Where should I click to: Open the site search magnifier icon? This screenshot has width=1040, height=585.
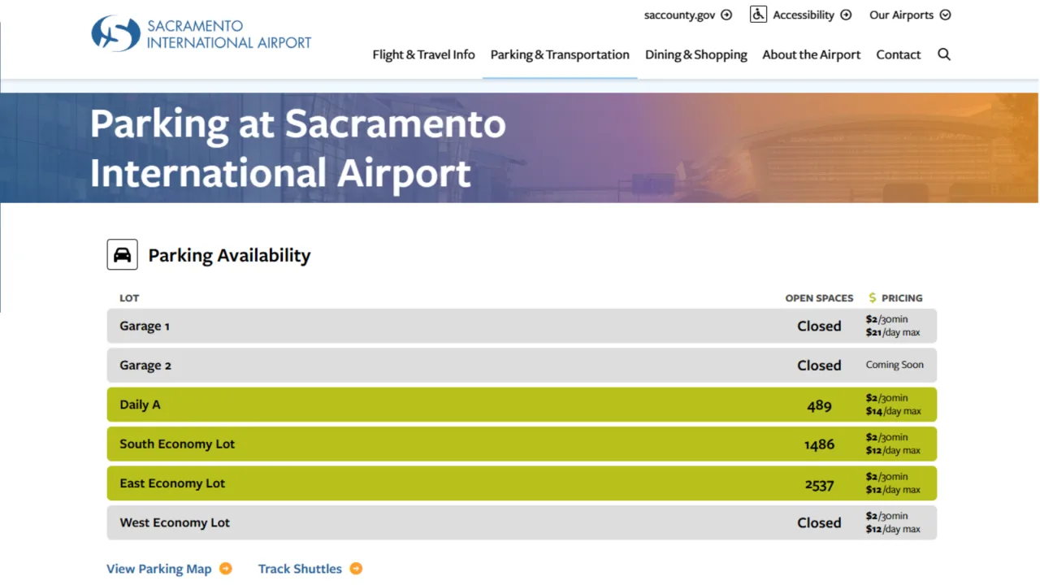(944, 54)
